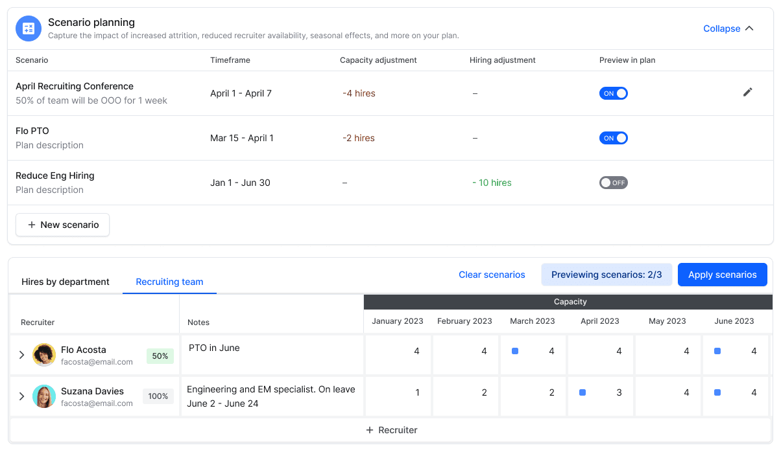Image resolution: width=781 pixels, height=452 pixels.
Task: Click the Scenario planning calendar icon
Action: [x=28, y=28]
